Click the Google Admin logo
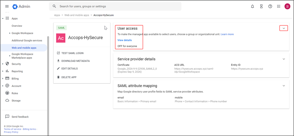The height and width of the screenshot is (136, 294). click(21, 6)
